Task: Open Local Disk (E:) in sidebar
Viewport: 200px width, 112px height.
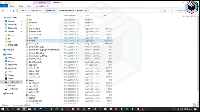Action: (x=12, y=89)
